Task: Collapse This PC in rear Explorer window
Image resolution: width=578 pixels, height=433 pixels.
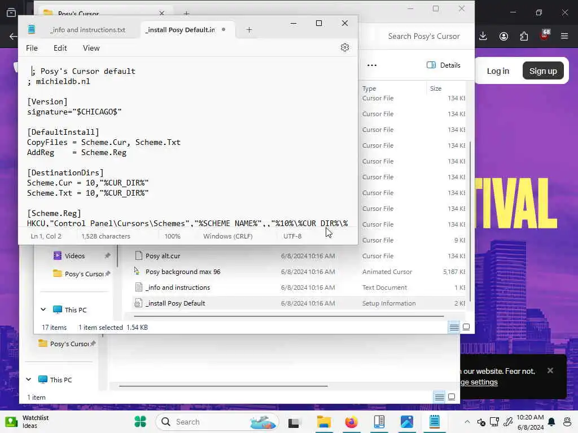Action: point(28,379)
